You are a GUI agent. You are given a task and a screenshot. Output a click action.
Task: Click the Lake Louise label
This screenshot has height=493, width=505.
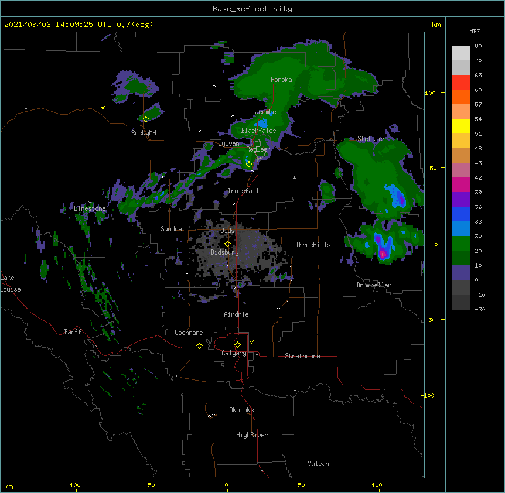(x=11, y=283)
